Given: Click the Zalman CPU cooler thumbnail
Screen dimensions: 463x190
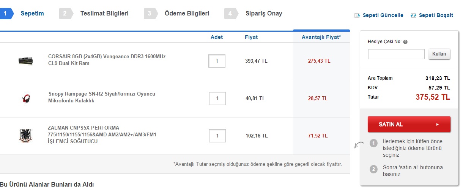Looking at the screenshot, I should pyautogui.click(x=25, y=136).
